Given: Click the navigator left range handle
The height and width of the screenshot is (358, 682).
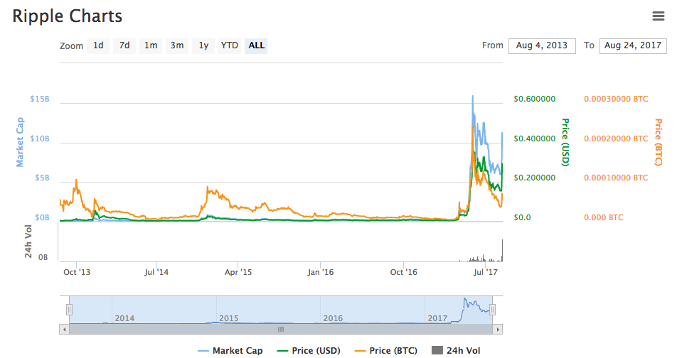Looking at the screenshot, I should [x=69, y=309].
